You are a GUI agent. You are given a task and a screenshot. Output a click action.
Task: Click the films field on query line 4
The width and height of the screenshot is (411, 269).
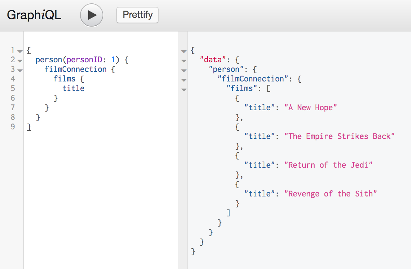[x=64, y=79]
